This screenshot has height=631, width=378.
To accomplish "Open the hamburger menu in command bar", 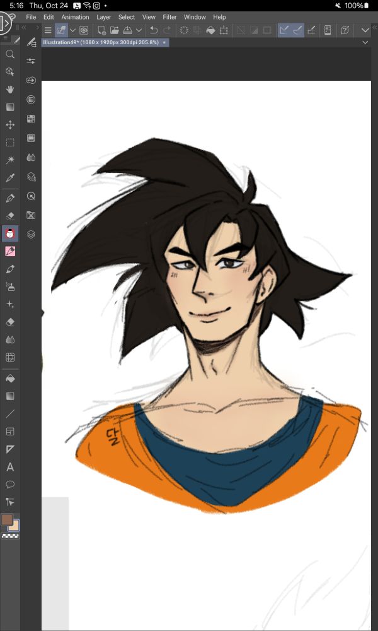I will [x=48, y=30].
